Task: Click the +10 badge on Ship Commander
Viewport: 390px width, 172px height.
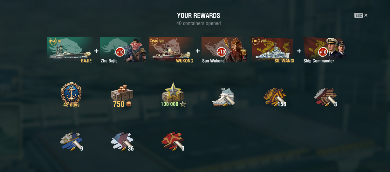Action: coord(323,52)
